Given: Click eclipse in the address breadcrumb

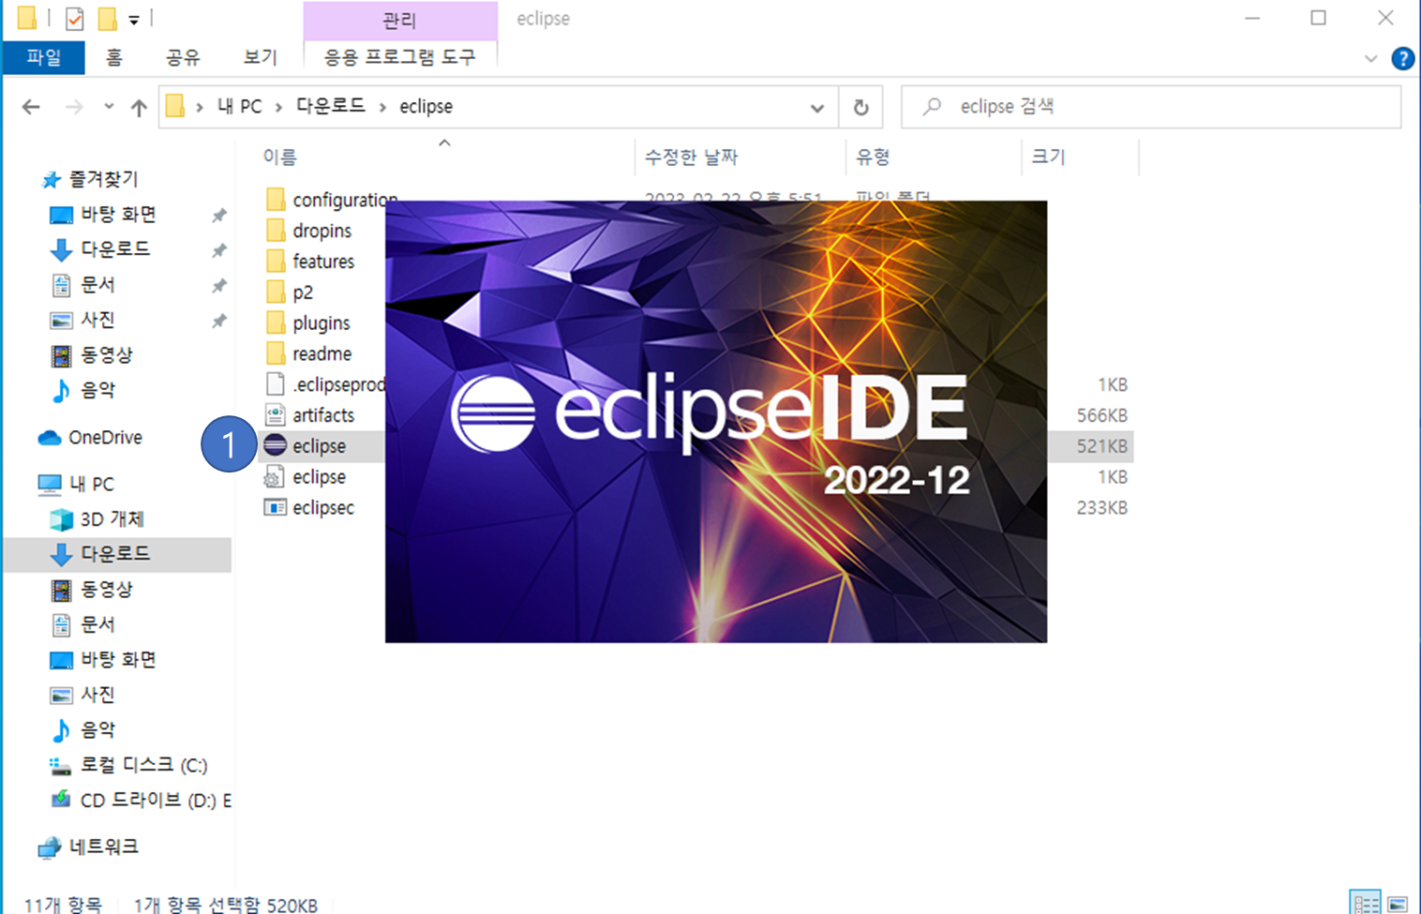Looking at the screenshot, I should point(426,107).
